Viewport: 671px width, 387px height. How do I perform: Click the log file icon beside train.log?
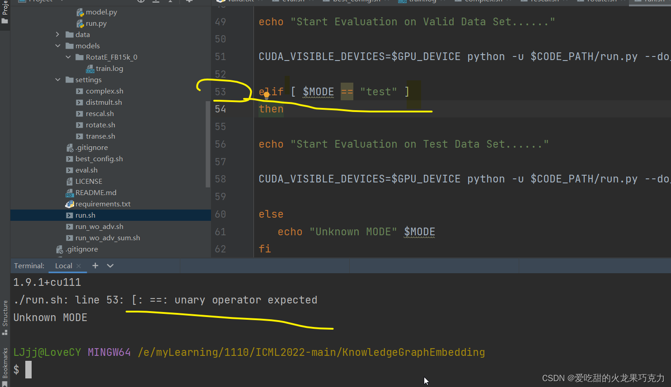(89, 68)
